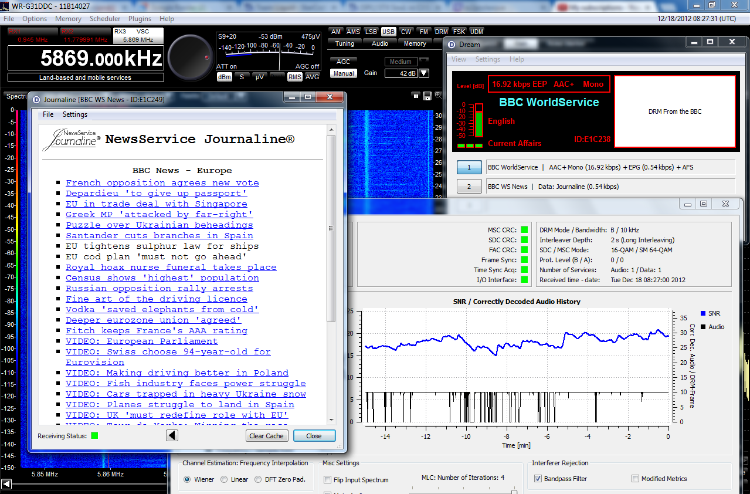Image resolution: width=750 pixels, height=494 pixels.
Task: Enable AVG meter mode
Action: click(313, 77)
